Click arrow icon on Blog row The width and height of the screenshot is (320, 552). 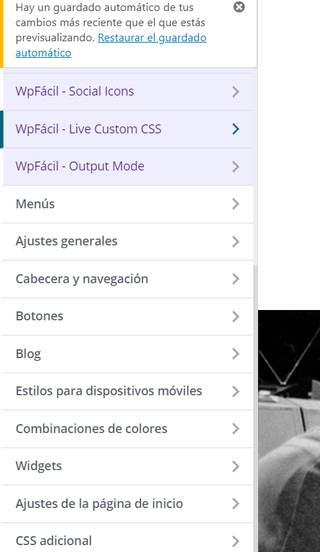click(x=236, y=354)
